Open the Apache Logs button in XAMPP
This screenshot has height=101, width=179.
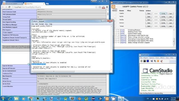[x=170, y=13]
